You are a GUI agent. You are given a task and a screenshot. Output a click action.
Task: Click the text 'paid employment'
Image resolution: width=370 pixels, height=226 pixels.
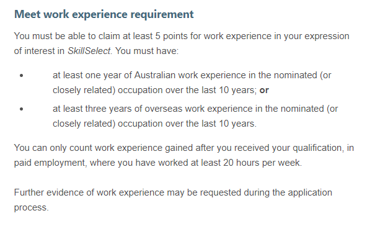tap(50, 163)
